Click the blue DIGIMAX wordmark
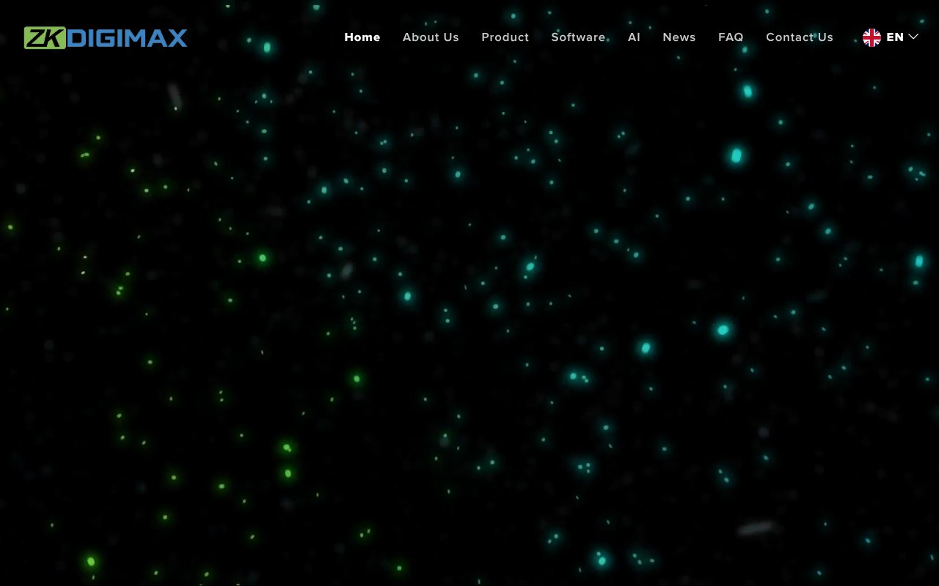 [x=126, y=37]
